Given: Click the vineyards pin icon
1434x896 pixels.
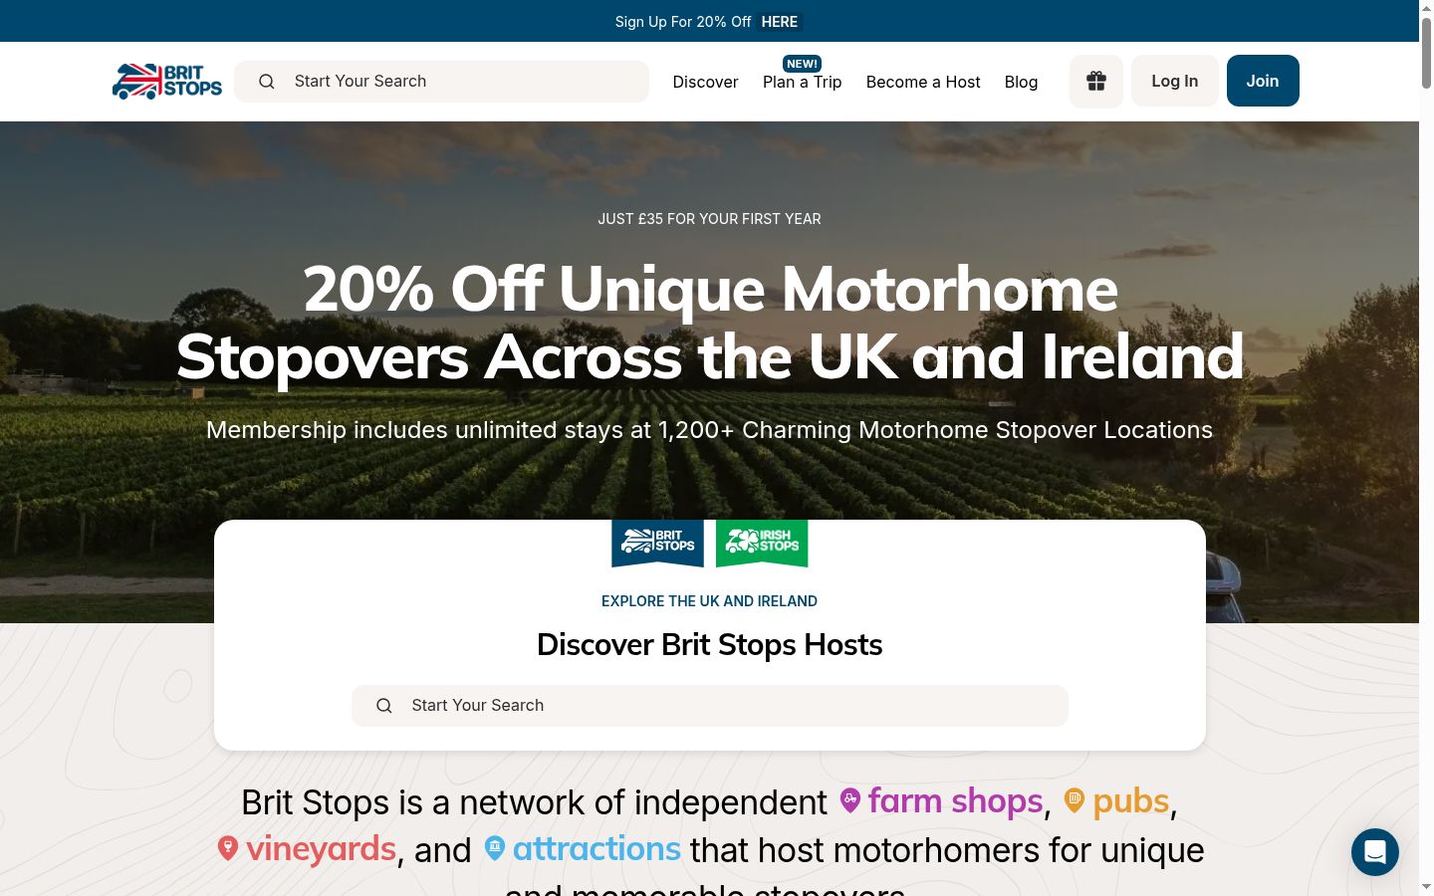Looking at the screenshot, I should (228, 848).
